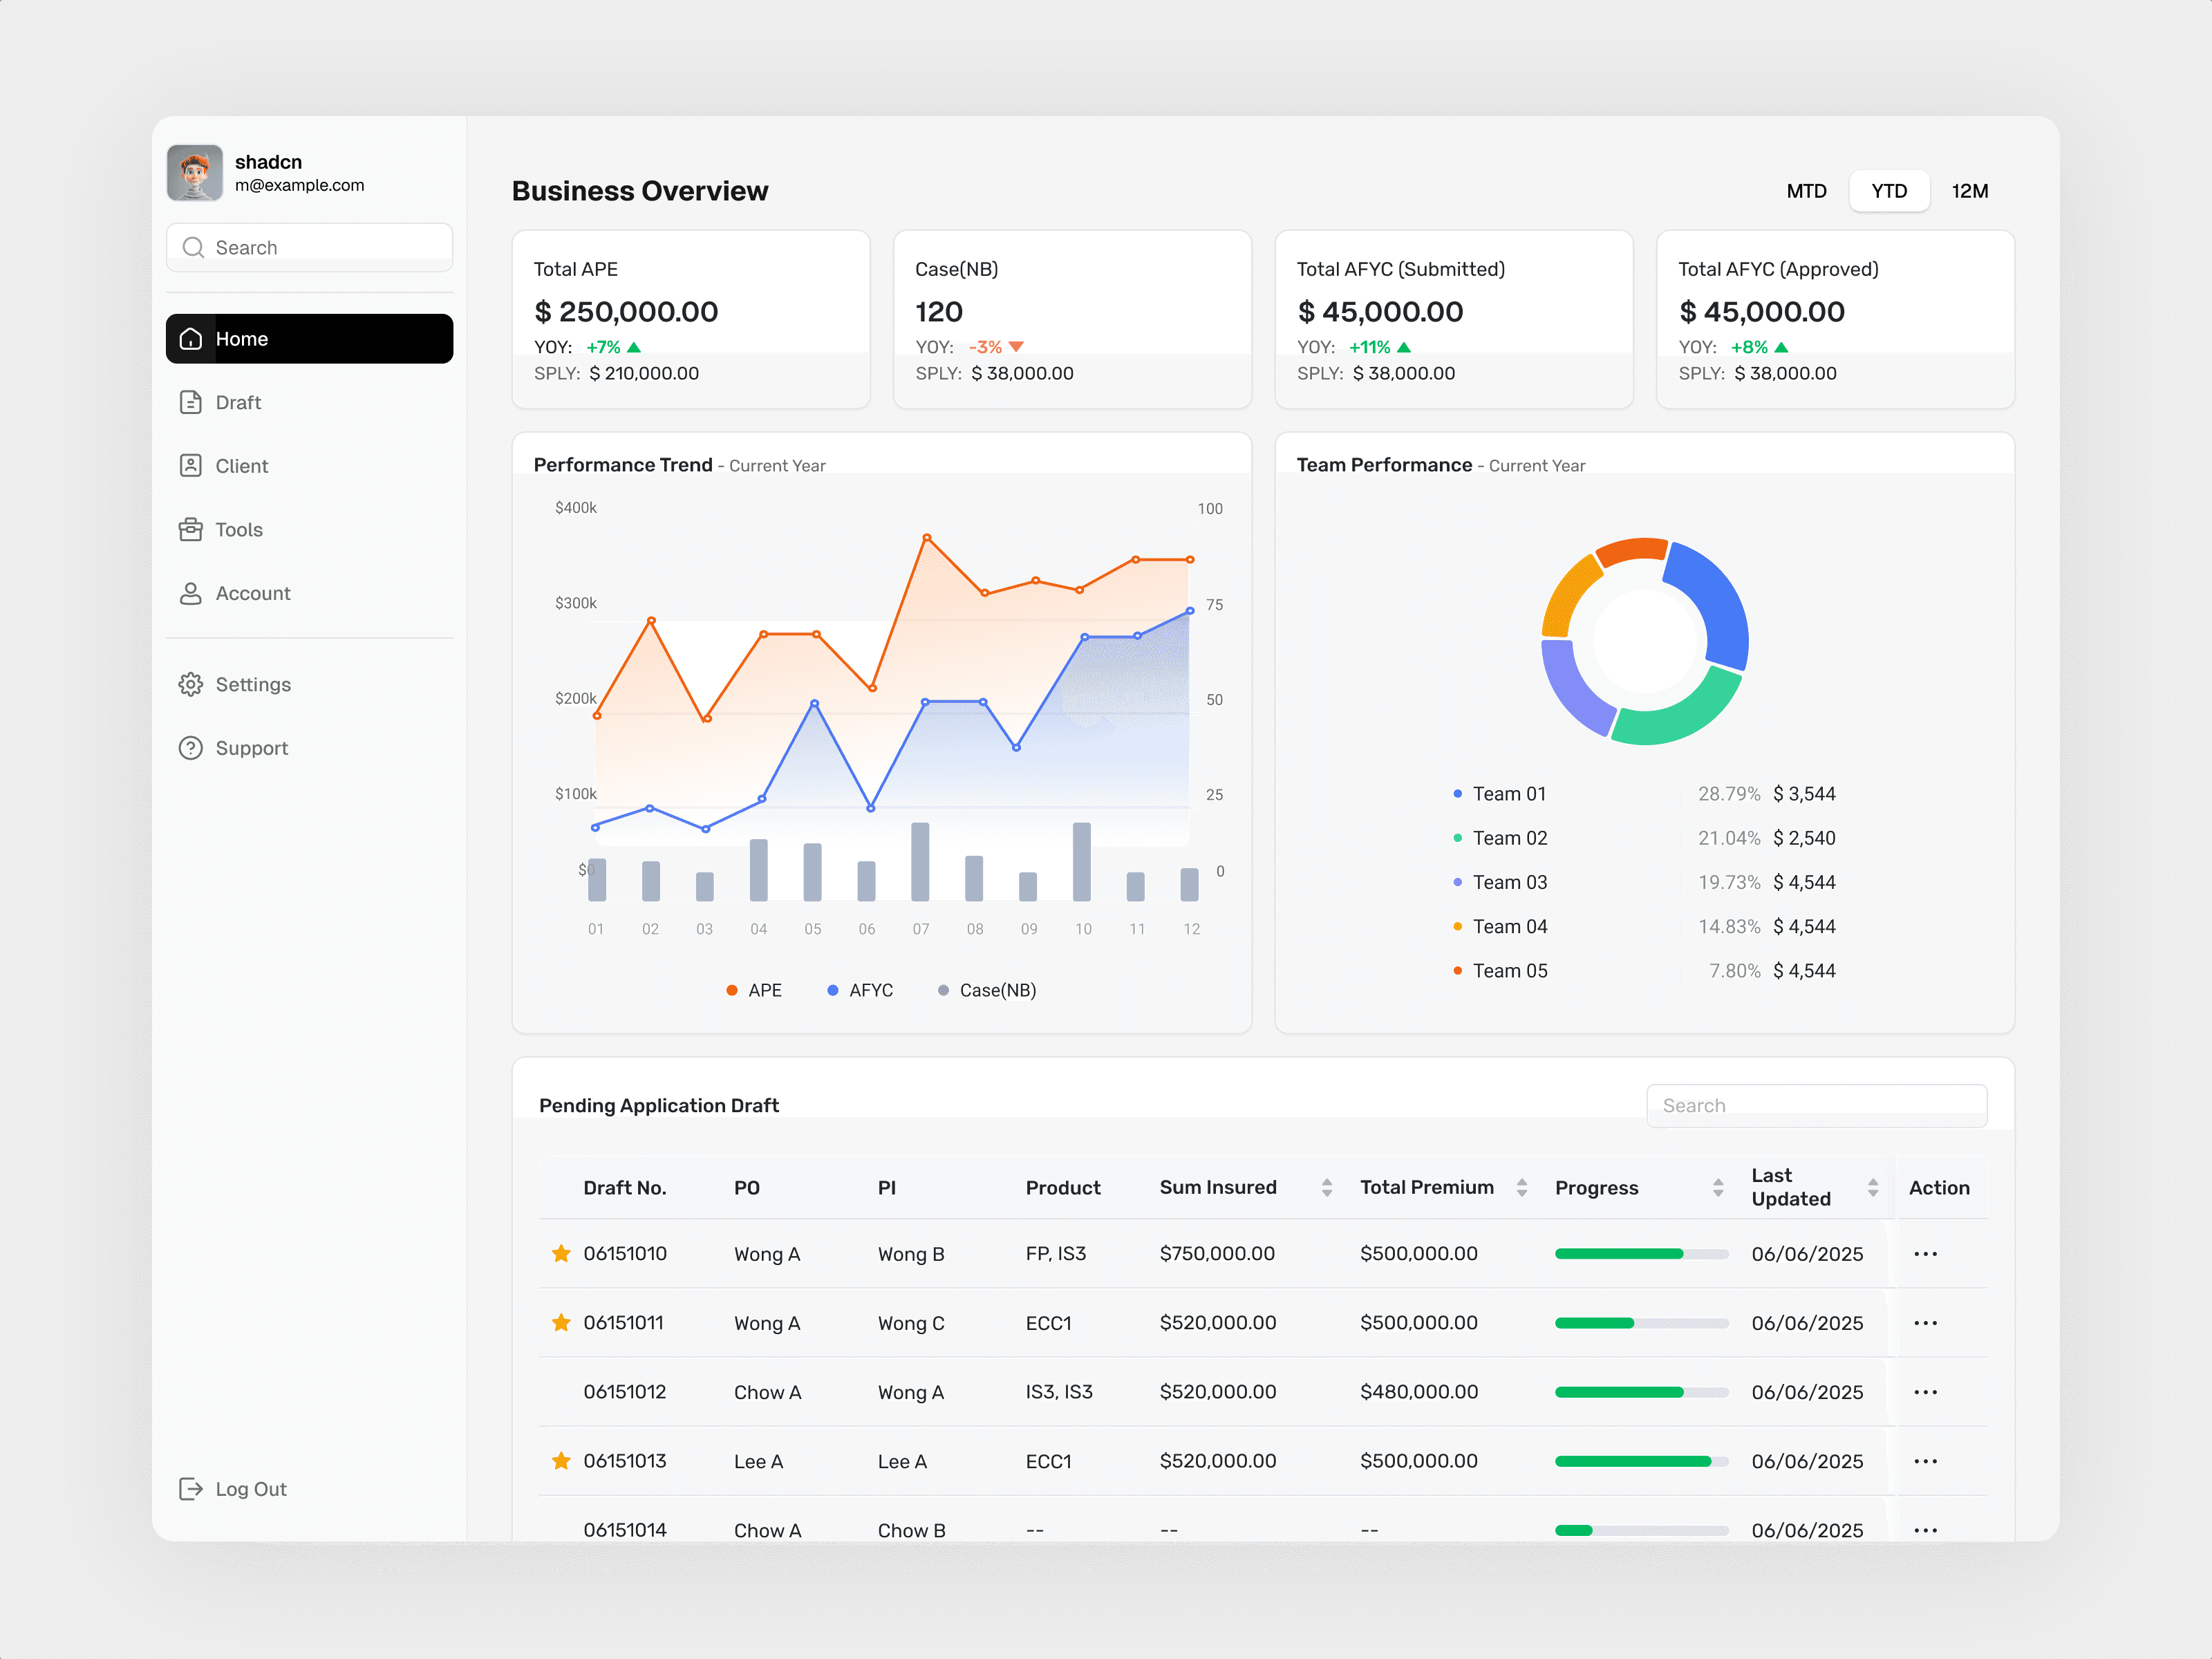The width and height of the screenshot is (2212, 1659).
Task: Sort by Last Updated column arrows
Action: (1873, 1188)
